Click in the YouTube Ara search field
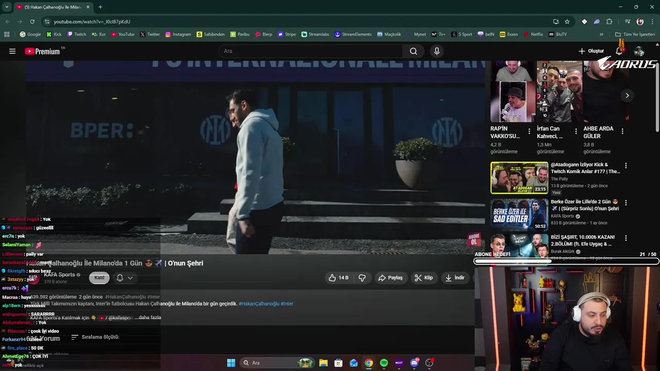The height and width of the screenshot is (371, 660). tap(310, 51)
